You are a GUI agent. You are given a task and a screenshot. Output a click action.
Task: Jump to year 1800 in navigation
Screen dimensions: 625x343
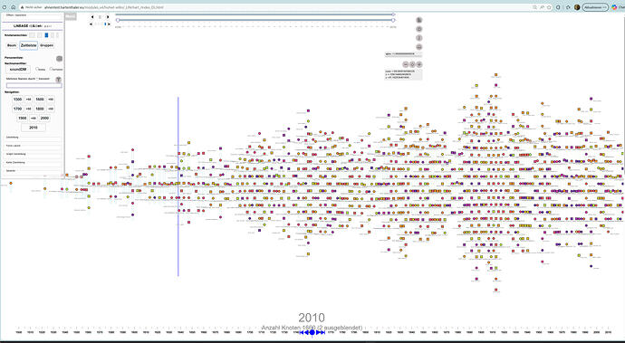pyautogui.click(x=40, y=109)
